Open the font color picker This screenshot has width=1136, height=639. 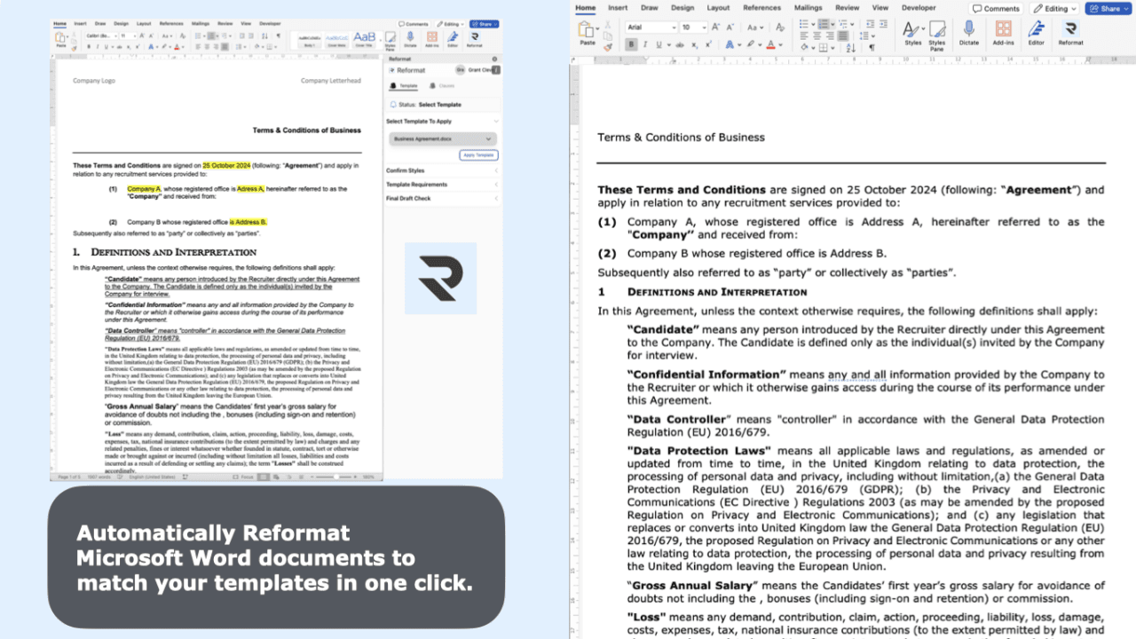click(771, 44)
